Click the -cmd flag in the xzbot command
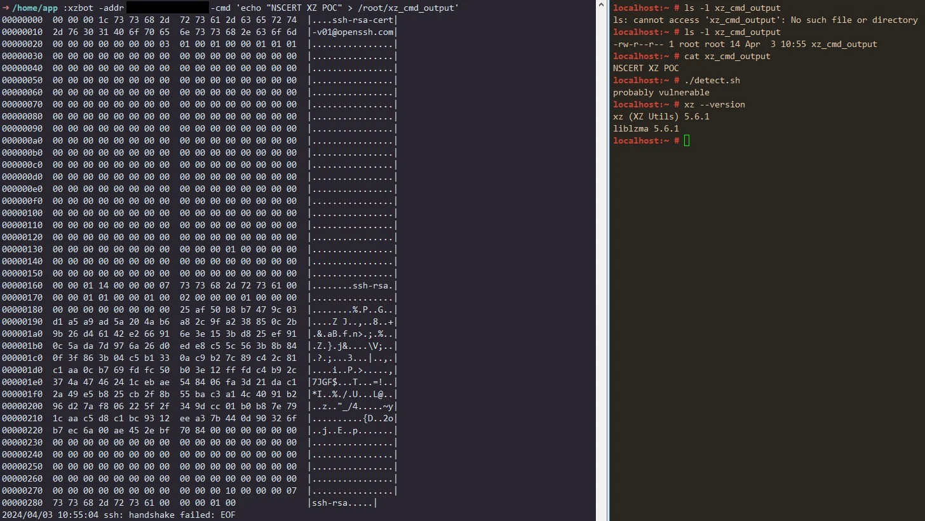The height and width of the screenshot is (521, 925). point(219,8)
